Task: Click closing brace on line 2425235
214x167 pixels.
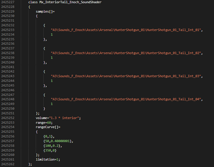Action: (x=45, y=39)
